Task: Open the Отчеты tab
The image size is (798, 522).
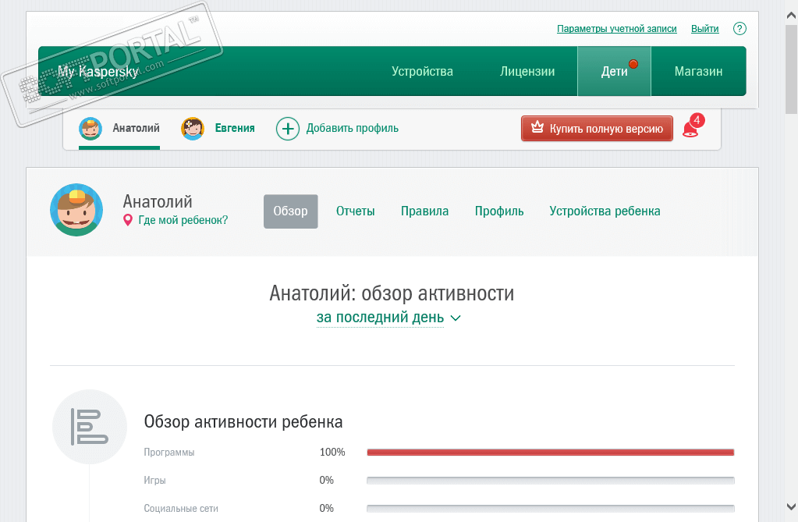Action: click(355, 211)
